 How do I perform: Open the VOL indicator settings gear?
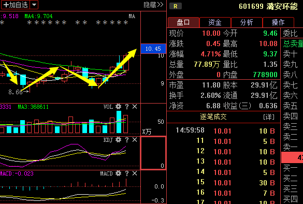[x=118, y=107]
